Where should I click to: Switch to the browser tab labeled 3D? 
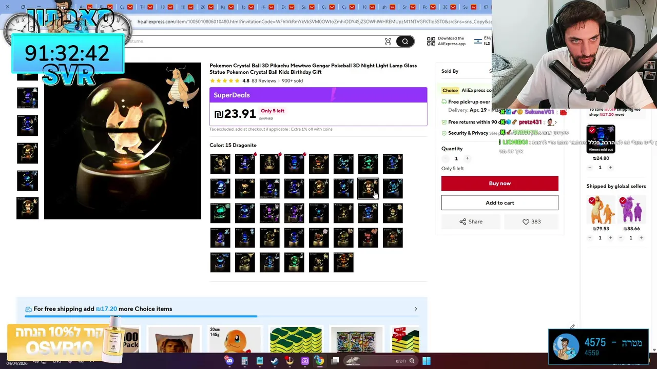point(449,7)
